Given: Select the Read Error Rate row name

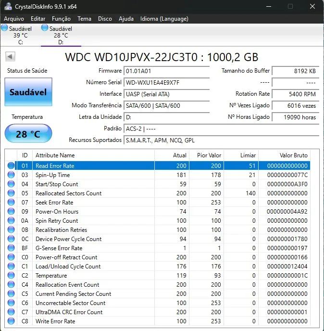Looking at the screenshot, I should click(55, 165).
